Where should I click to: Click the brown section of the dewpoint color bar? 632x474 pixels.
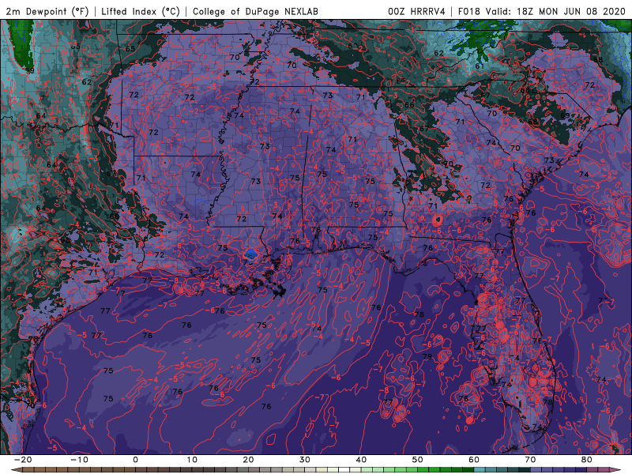tap(81, 470)
